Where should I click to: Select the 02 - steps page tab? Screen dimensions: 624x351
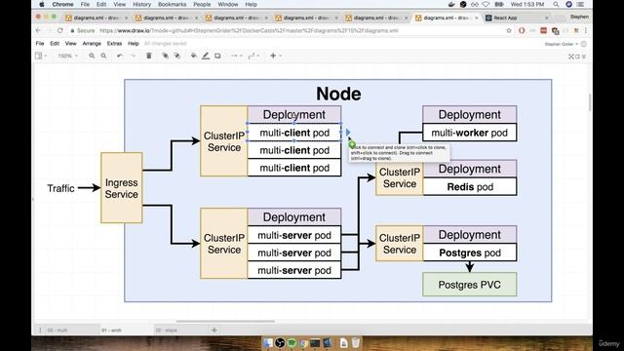[181, 330]
